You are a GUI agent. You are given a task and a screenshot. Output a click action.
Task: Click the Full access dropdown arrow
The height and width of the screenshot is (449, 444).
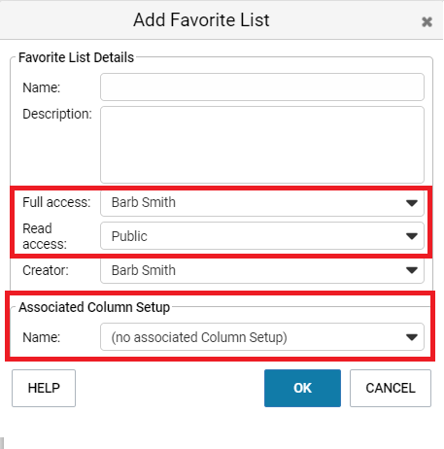pyautogui.click(x=412, y=203)
